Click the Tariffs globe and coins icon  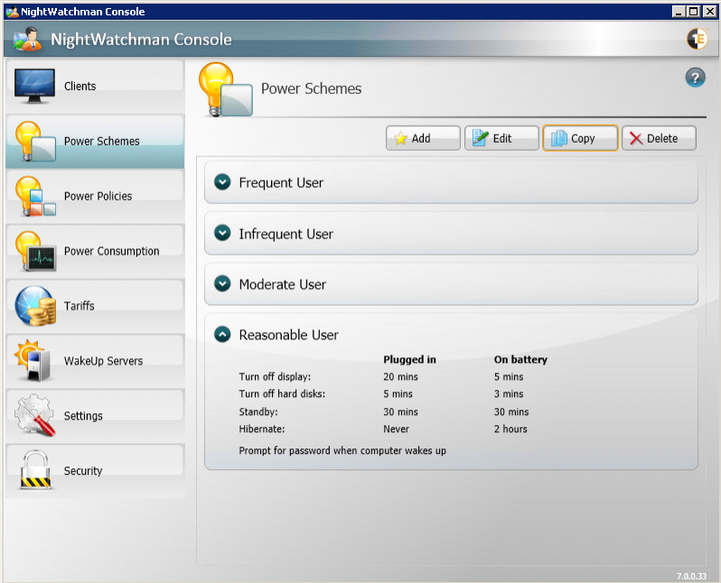[35, 306]
